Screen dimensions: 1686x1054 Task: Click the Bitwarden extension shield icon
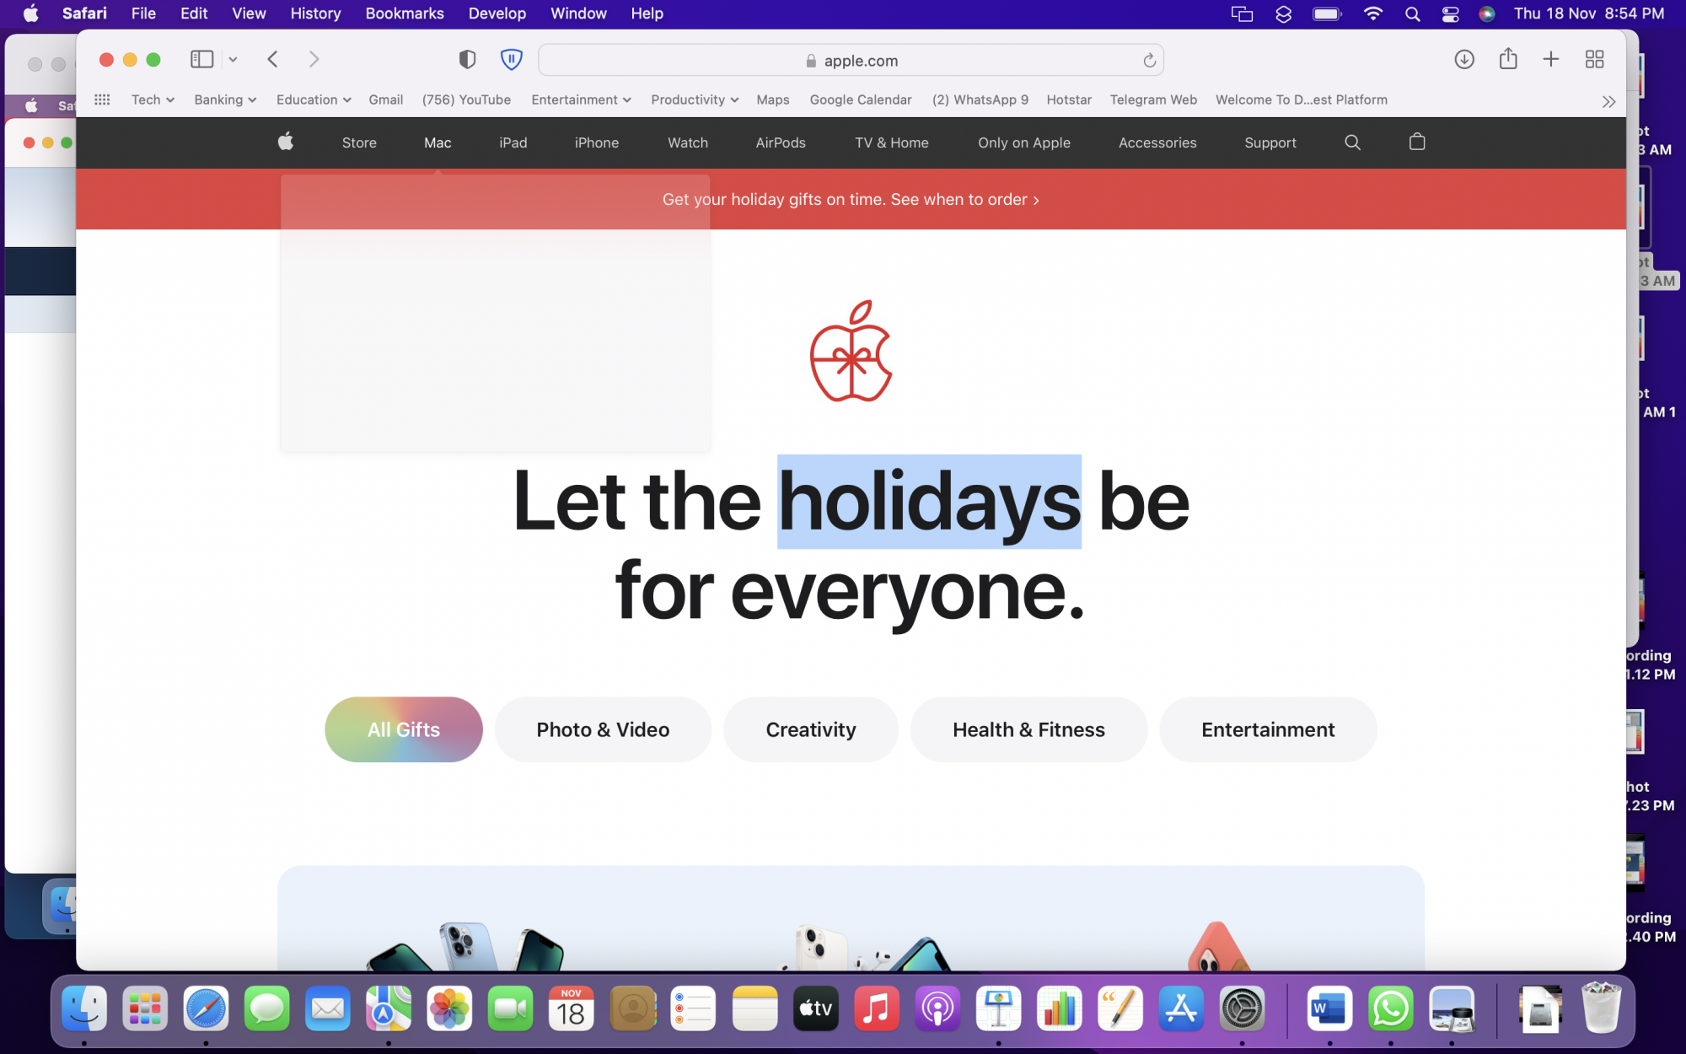point(511,59)
